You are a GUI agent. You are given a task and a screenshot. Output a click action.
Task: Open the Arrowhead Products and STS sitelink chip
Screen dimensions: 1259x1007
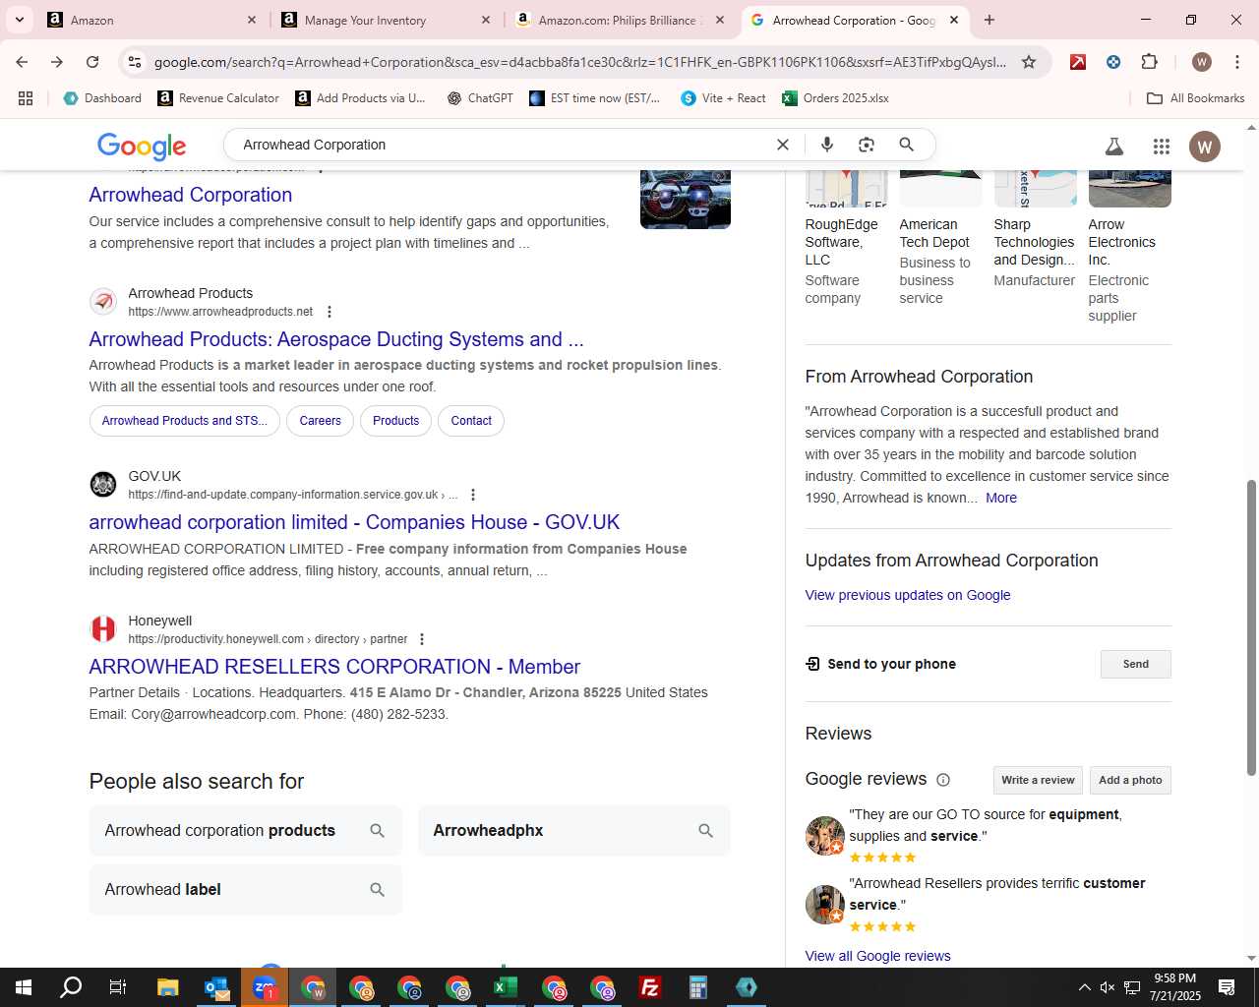(185, 421)
